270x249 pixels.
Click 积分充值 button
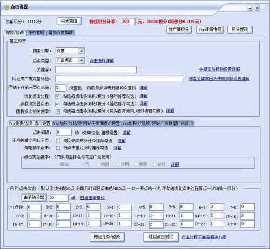(69, 21)
